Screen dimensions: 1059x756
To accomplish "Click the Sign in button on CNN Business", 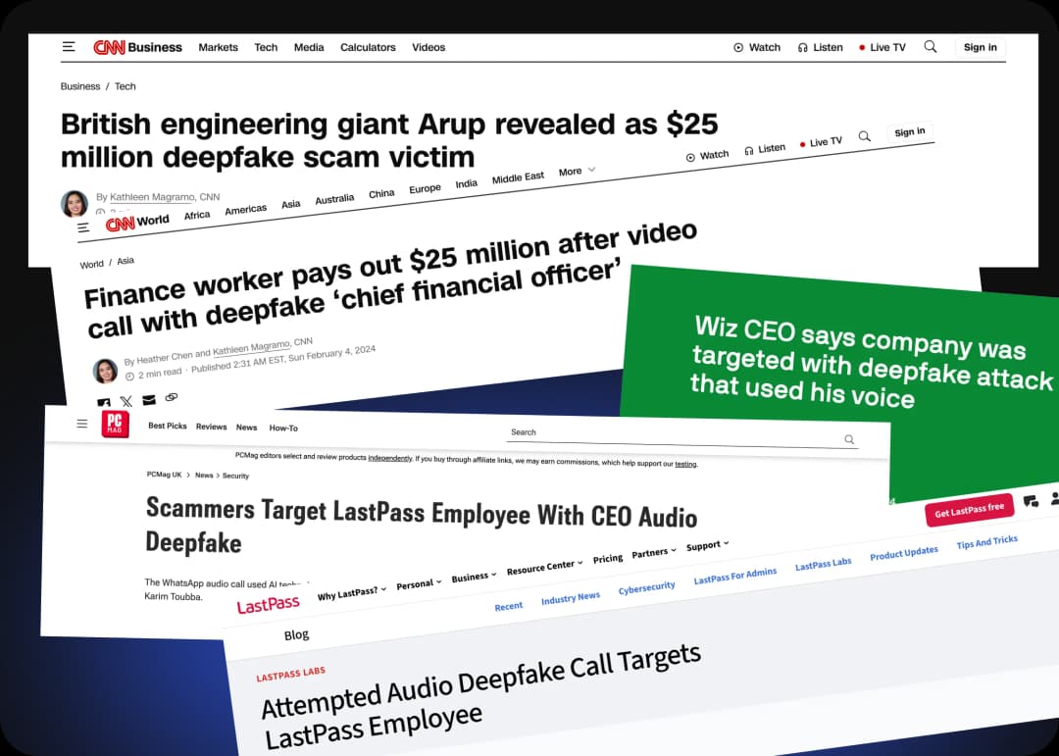I will [x=980, y=47].
